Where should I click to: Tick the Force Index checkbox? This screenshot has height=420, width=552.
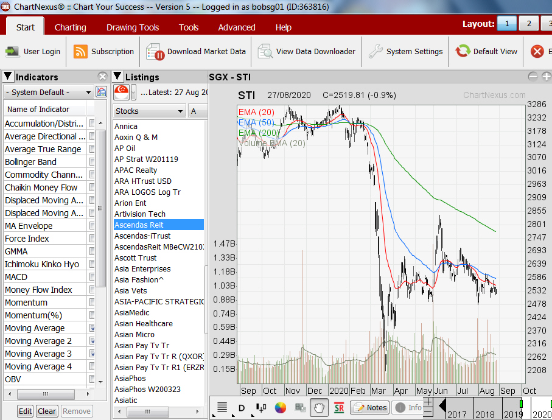[x=93, y=239]
